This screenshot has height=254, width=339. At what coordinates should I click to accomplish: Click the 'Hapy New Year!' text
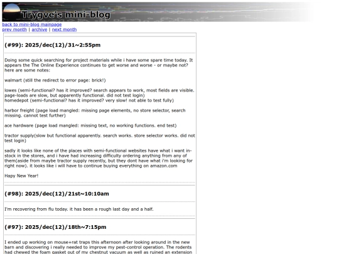21,176
